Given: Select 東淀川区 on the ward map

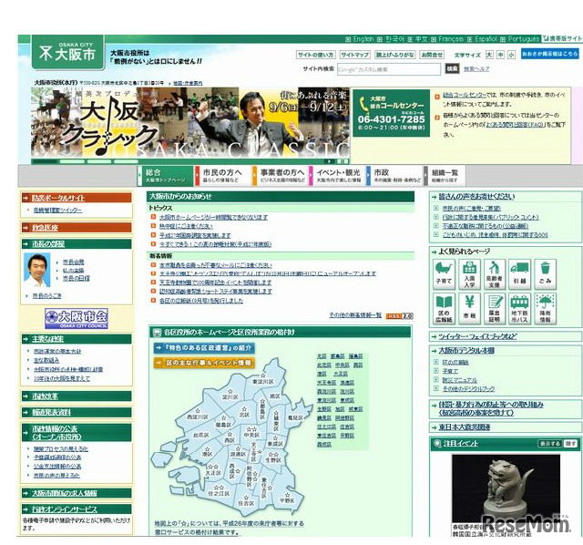Looking at the screenshot, I should 263,382.
